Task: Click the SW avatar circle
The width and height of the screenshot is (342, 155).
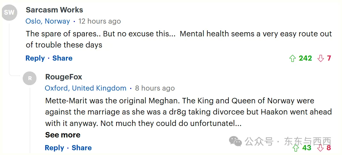Action: pos(9,13)
